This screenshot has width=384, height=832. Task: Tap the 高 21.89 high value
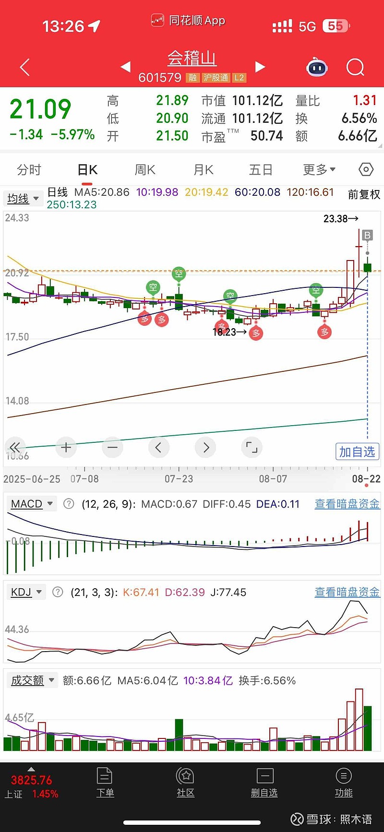tap(147, 101)
